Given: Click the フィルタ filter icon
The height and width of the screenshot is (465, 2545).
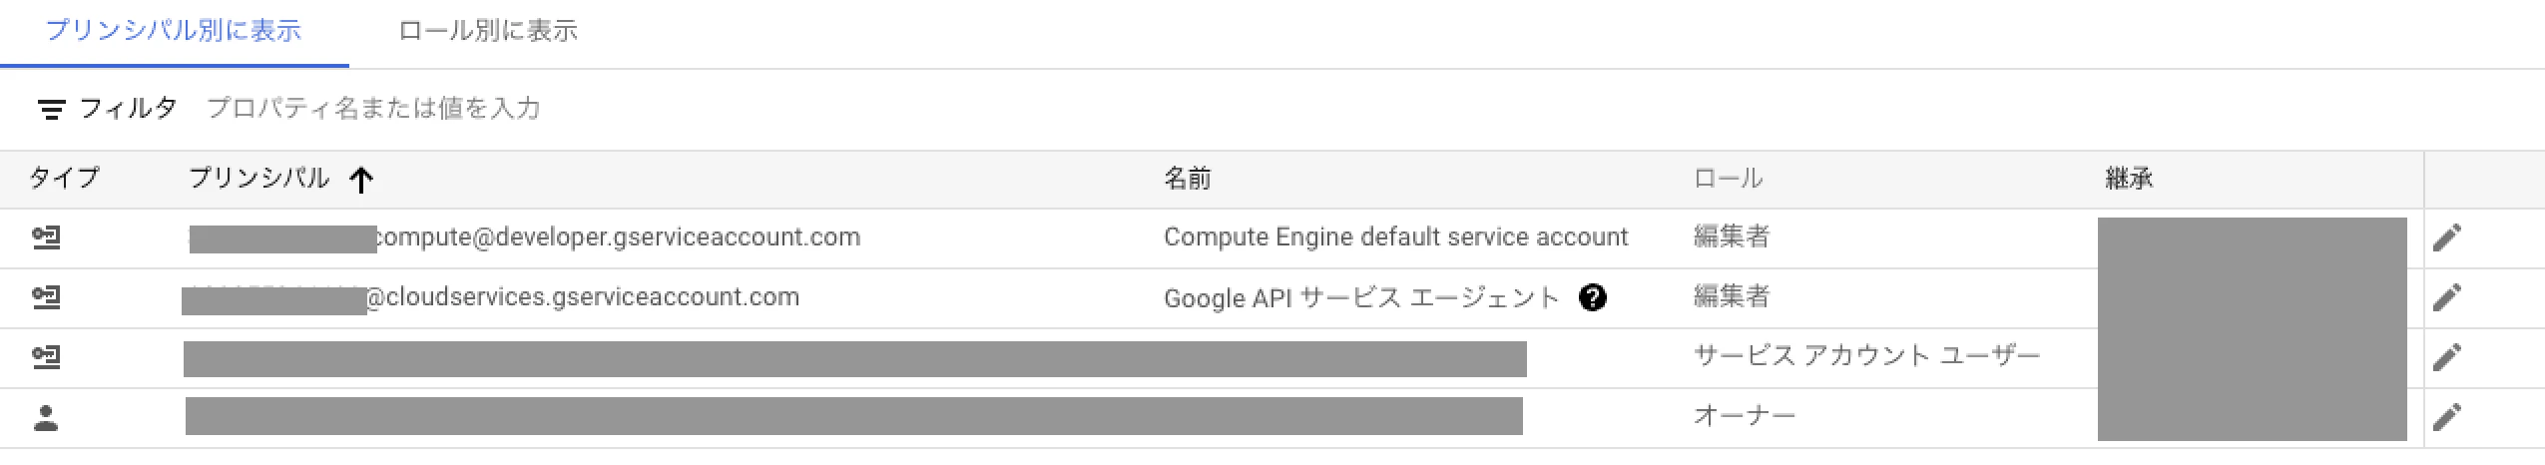Looking at the screenshot, I should click(52, 109).
